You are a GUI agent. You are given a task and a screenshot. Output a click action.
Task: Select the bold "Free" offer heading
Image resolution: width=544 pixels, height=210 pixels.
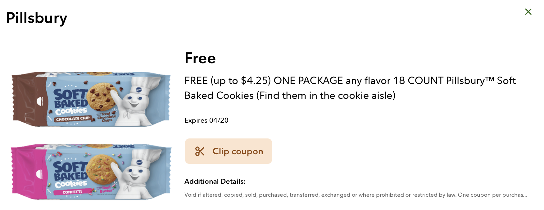pyautogui.click(x=200, y=58)
